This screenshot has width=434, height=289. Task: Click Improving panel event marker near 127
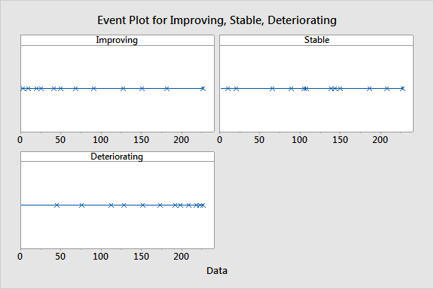pos(123,89)
